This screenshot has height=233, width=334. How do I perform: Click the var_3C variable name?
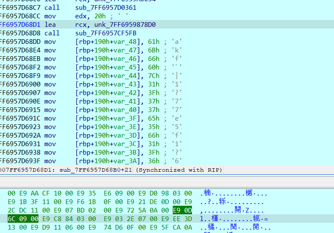pyautogui.click(x=125, y=144)
